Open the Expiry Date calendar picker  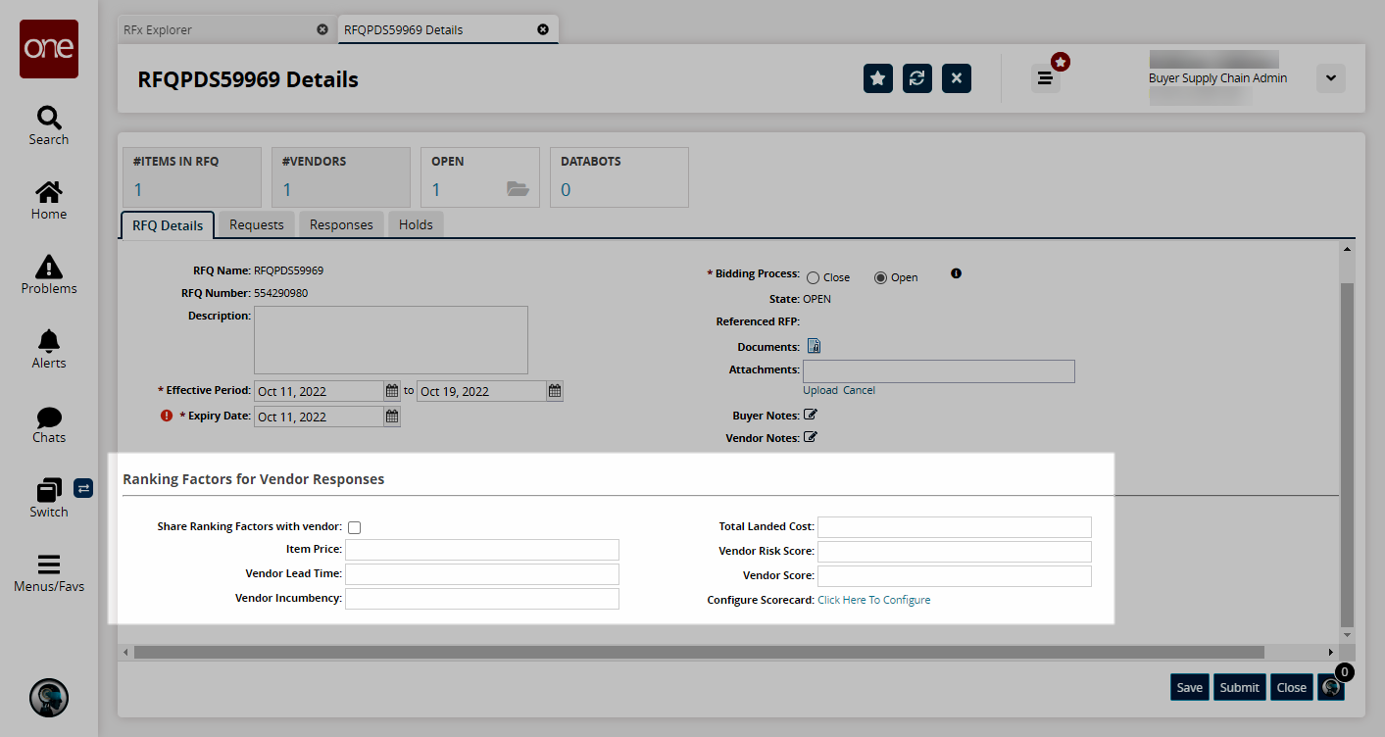(392, 417)
